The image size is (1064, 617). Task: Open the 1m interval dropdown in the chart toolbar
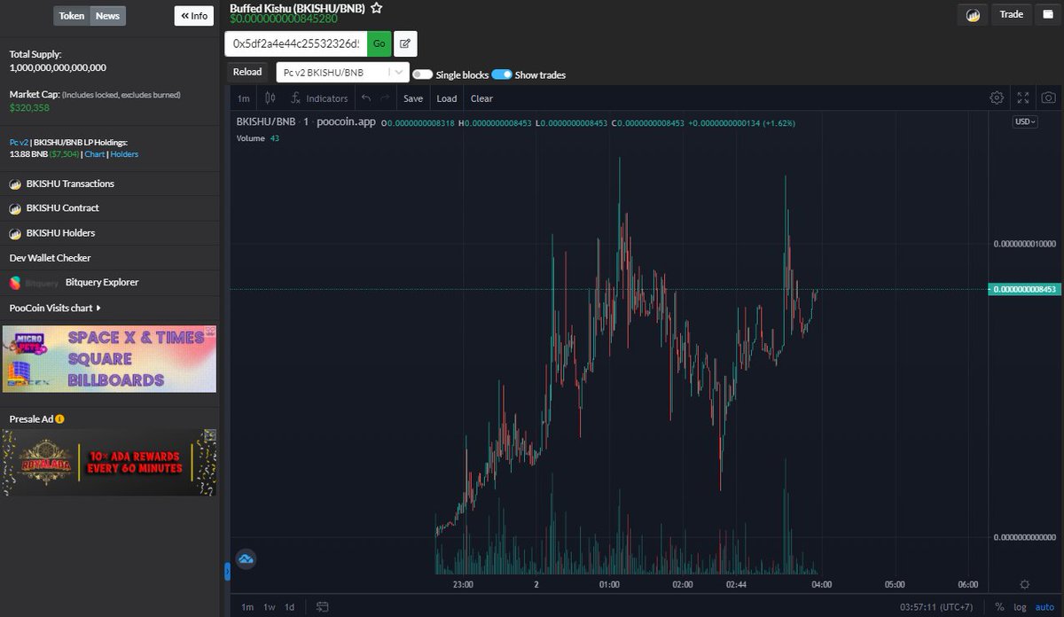point(244,98)
